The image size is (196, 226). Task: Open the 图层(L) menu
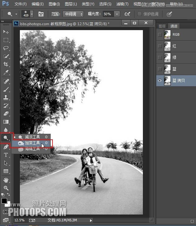point(71,4)
